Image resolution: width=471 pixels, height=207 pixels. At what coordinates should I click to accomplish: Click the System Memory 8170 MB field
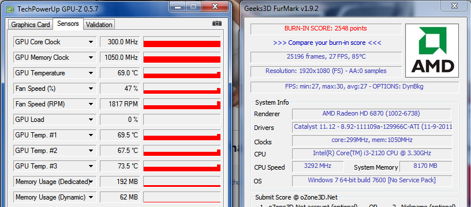[425, 166]
